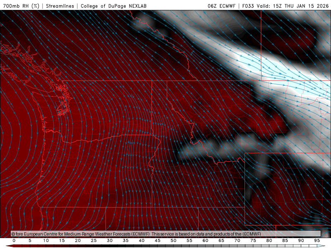This screenshot has height=248, width=331.
Task: Click the "06Z ECMWF" model run label
Action: point(221,6)
